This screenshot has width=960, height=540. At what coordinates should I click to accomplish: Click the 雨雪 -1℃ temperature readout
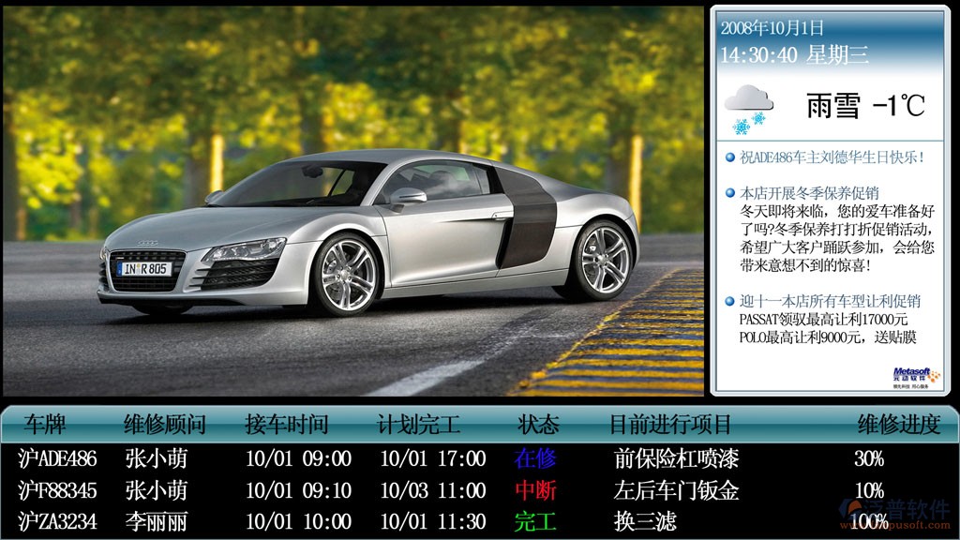coord(864,106)
